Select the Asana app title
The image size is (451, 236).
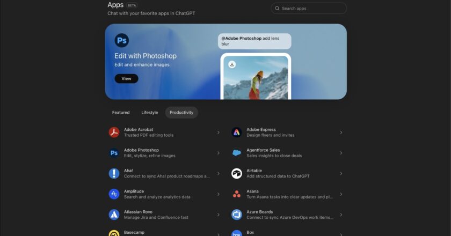pos(252,191)
